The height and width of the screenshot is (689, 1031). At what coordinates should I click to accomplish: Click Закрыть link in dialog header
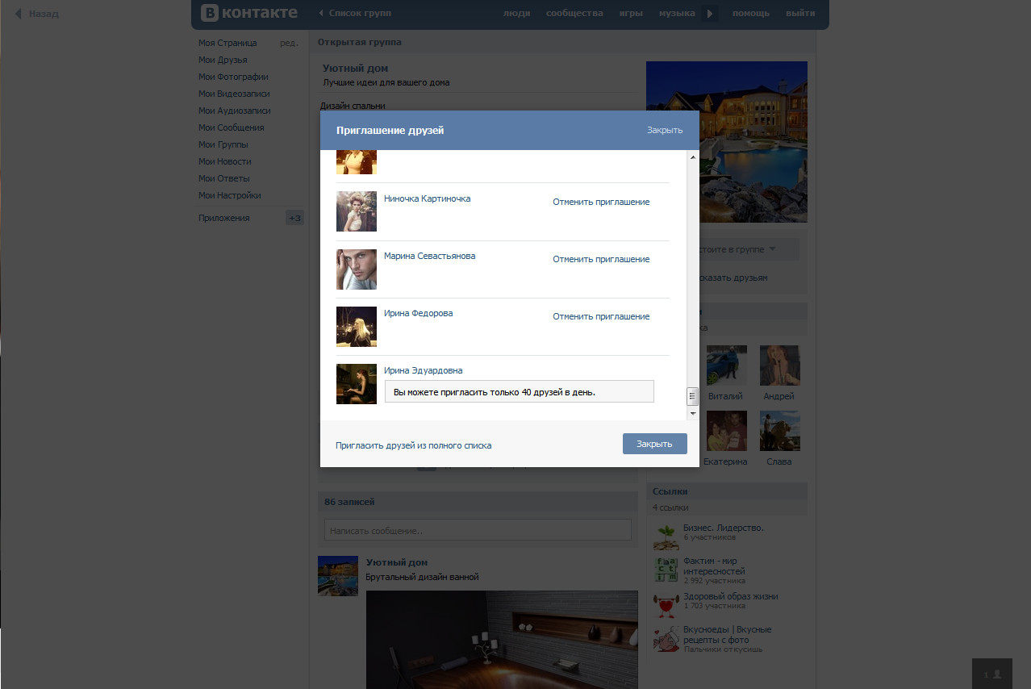click(x=665, y=130)
